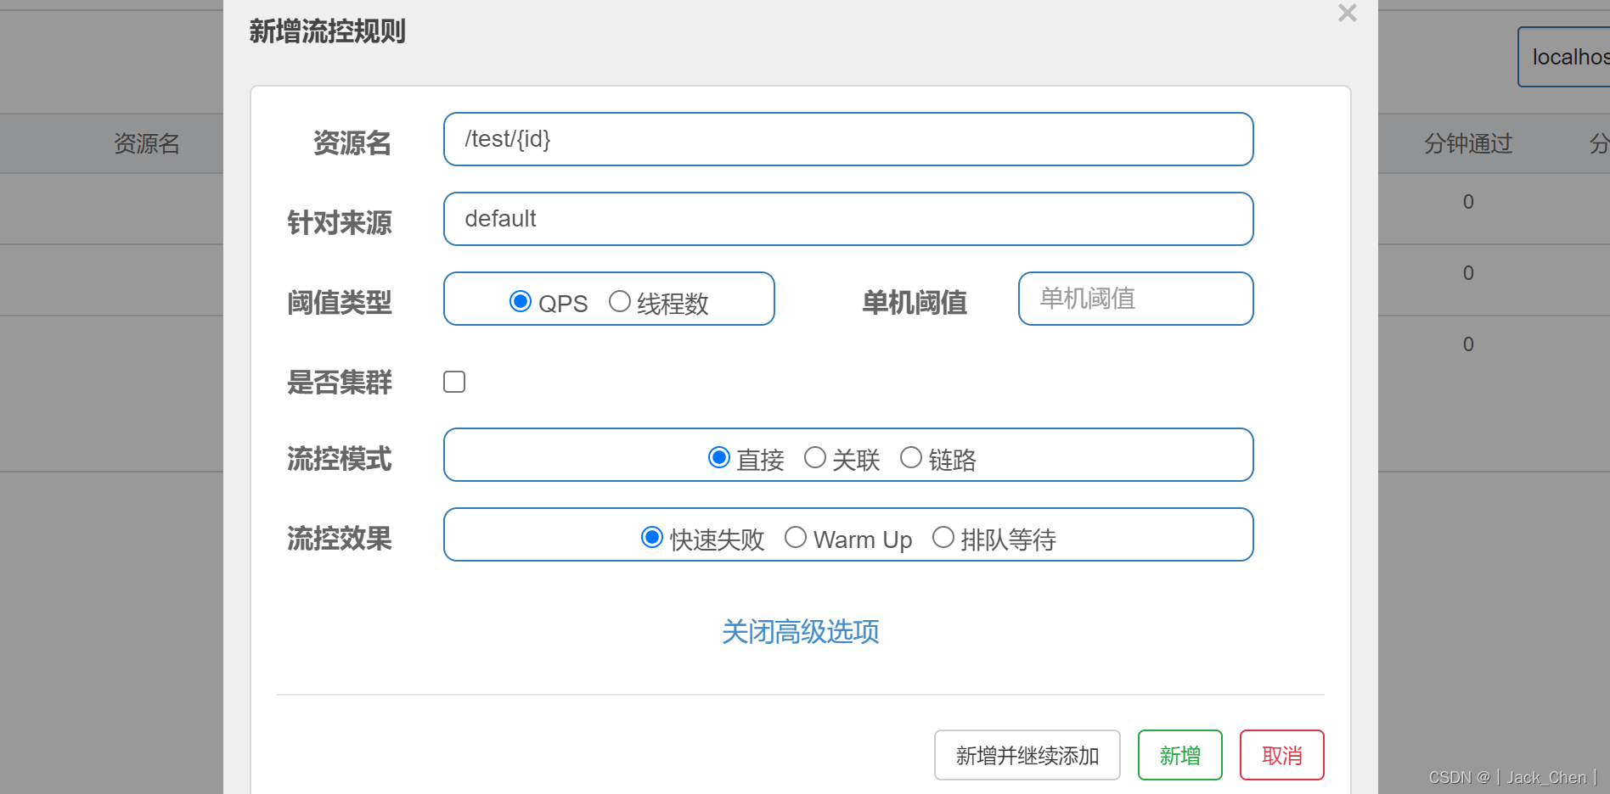Select 排队等待 flow control effect
Screen dimensions: 1610x794
pos(943,537)
